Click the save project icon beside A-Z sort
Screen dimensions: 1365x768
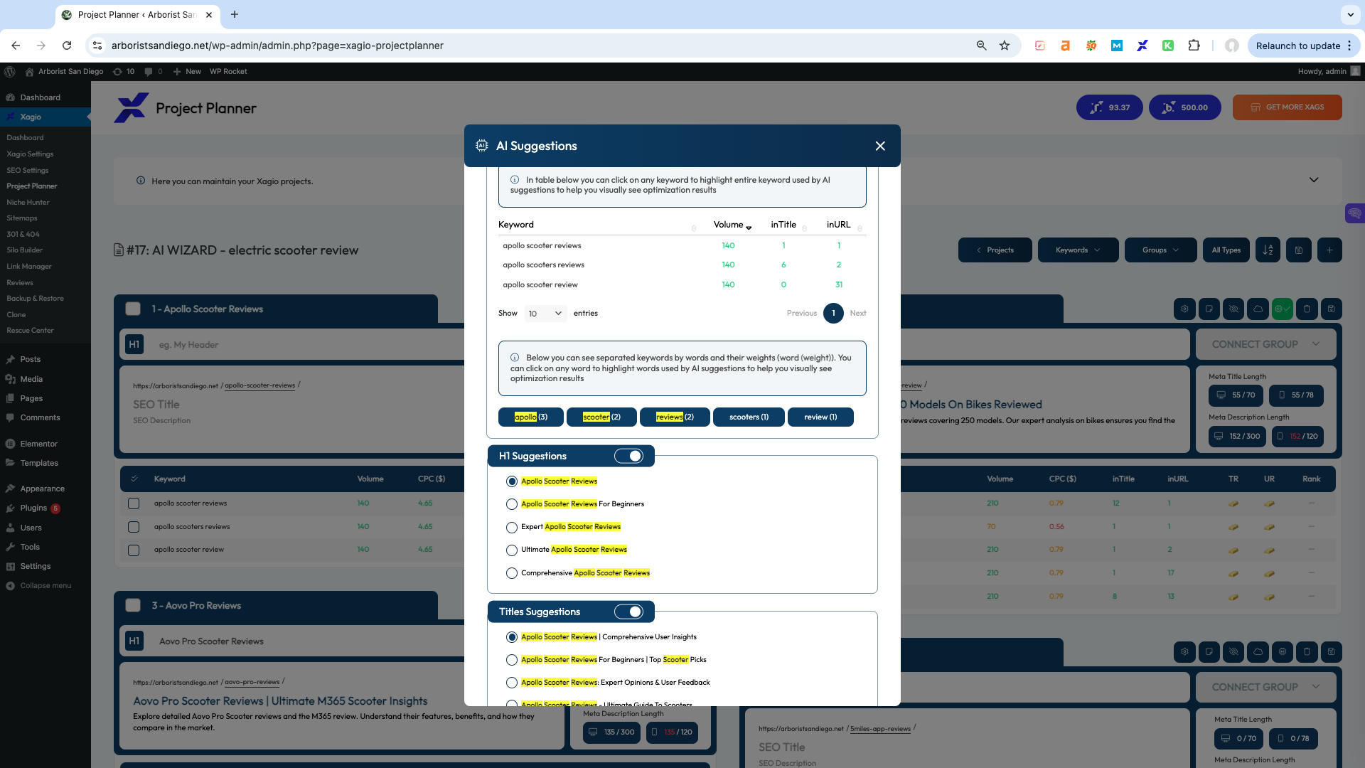[x=1299, y=250]
